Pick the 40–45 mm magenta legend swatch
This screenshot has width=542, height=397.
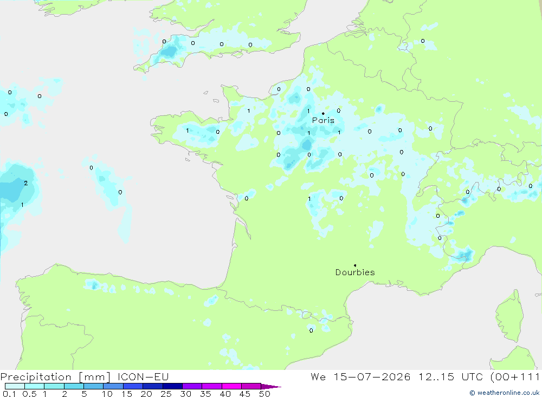click(231, 386)
